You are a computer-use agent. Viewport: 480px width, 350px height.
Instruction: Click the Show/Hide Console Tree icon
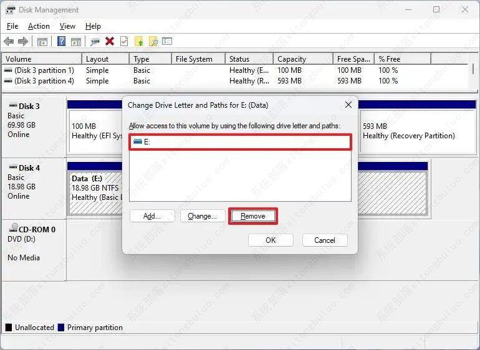tap(42, 42)
